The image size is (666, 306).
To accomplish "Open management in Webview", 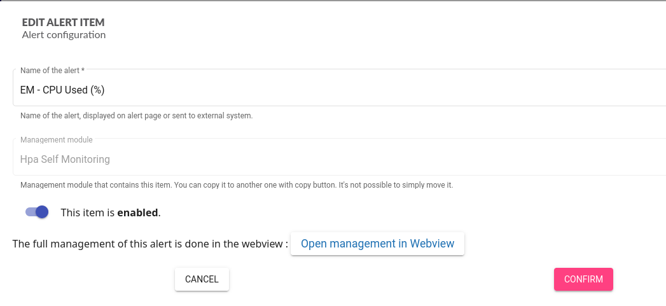I will 377,244.
